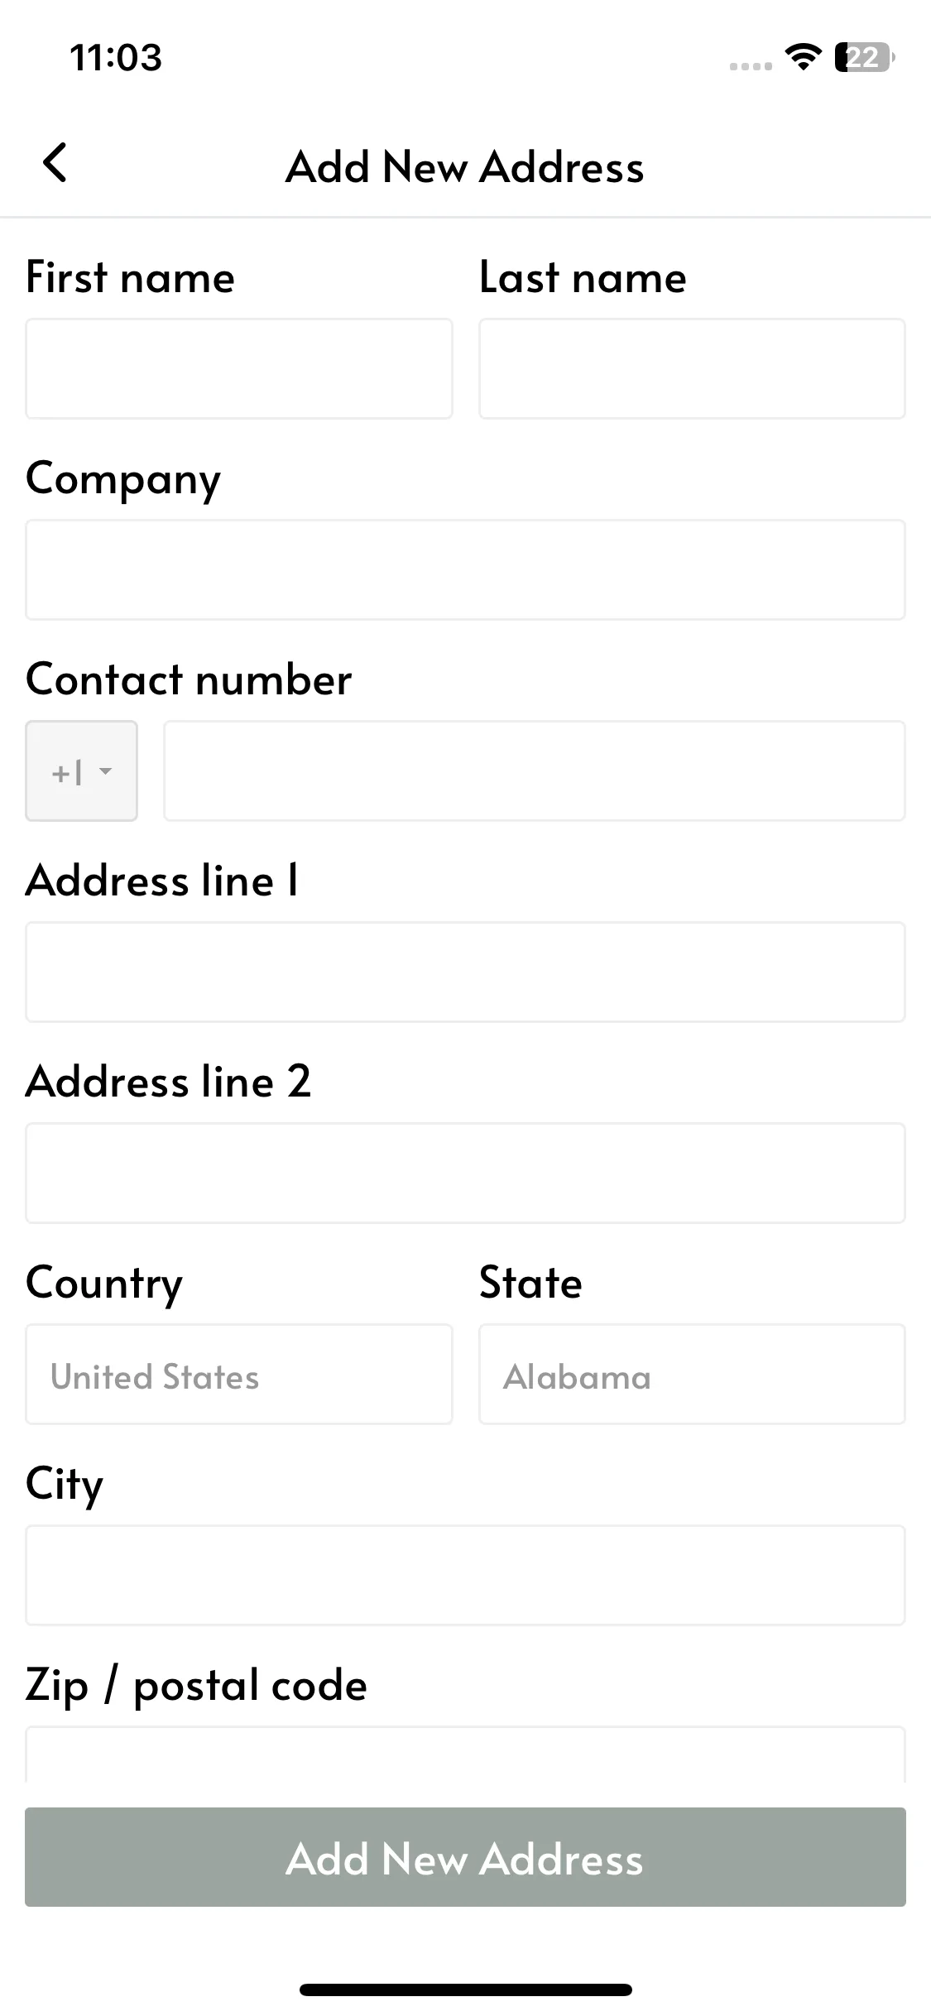Open the State selector showing Alabama
Viewport: 931px width, 2016px height.
point(692,1374)
